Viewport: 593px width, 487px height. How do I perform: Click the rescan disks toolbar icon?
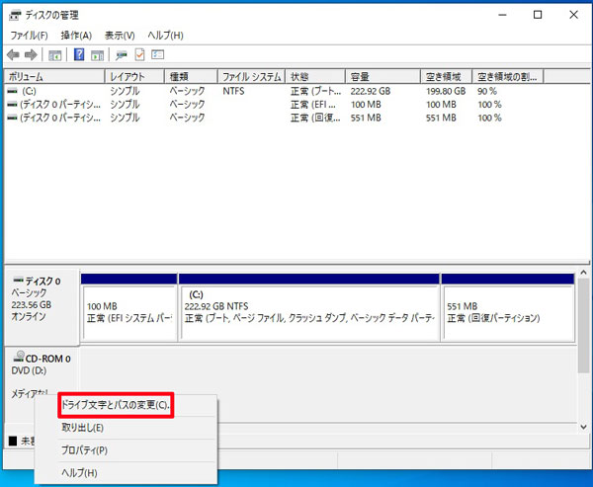(x=122, y=55)
